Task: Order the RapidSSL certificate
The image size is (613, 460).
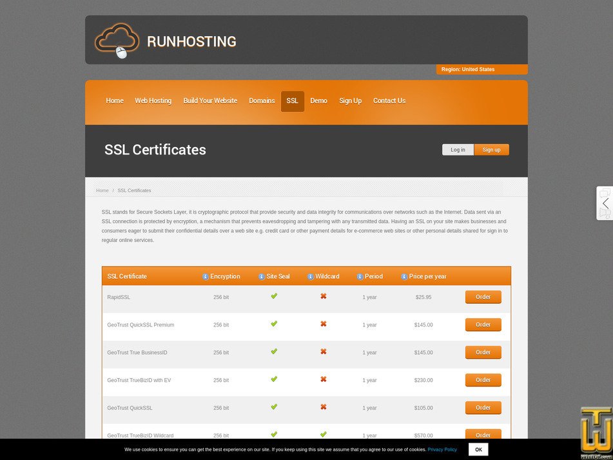Action: tap(483, 297)
